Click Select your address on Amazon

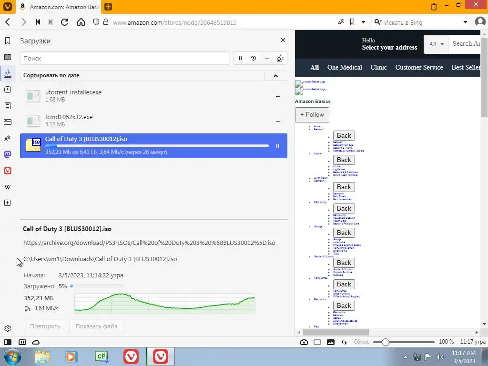[389, 47]
